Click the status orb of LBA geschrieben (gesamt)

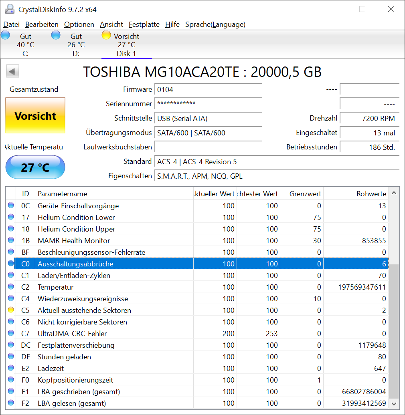[11, 391]
